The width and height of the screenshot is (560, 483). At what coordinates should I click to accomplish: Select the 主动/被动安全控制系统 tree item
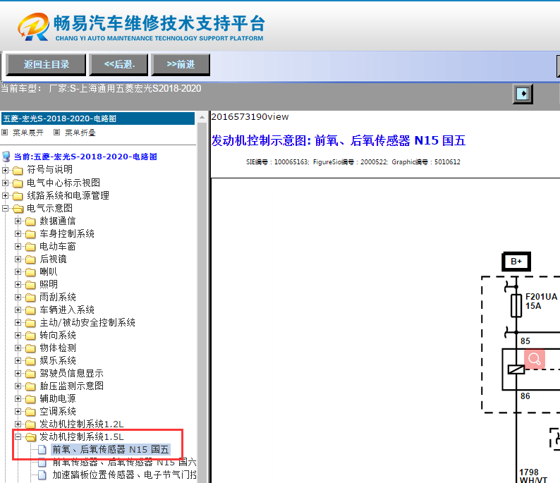(87, 323)
